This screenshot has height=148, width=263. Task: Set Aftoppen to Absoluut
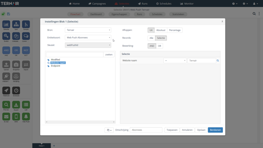[x=161, y=30]
